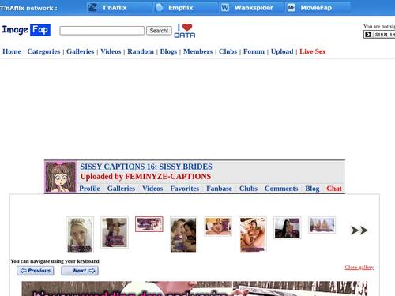Click the Search! button
This screenshot has width=395, height=296.
pos(159,31)
